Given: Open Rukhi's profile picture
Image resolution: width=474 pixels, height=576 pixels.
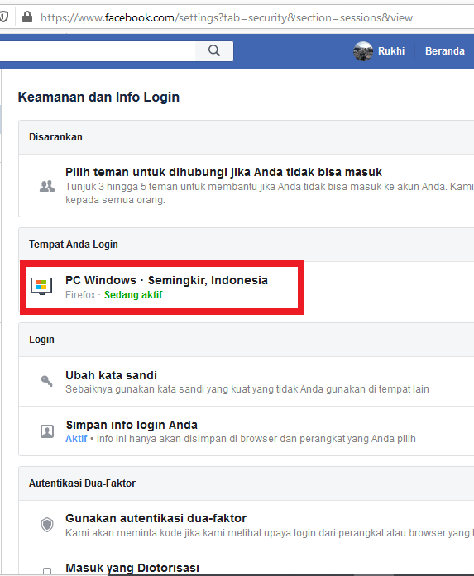Looking at the screenshot, I should (x=363, y=51).
